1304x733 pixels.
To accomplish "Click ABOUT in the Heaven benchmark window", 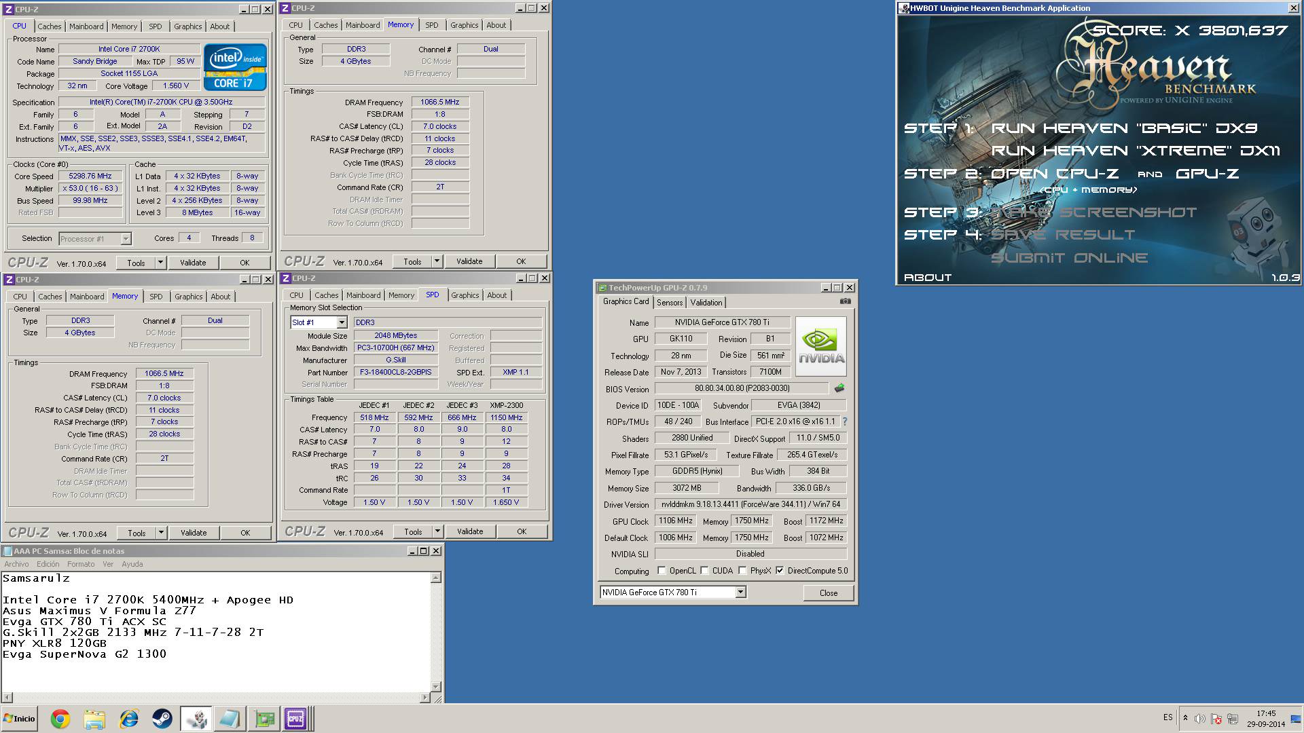I will [x=927, y=277].
